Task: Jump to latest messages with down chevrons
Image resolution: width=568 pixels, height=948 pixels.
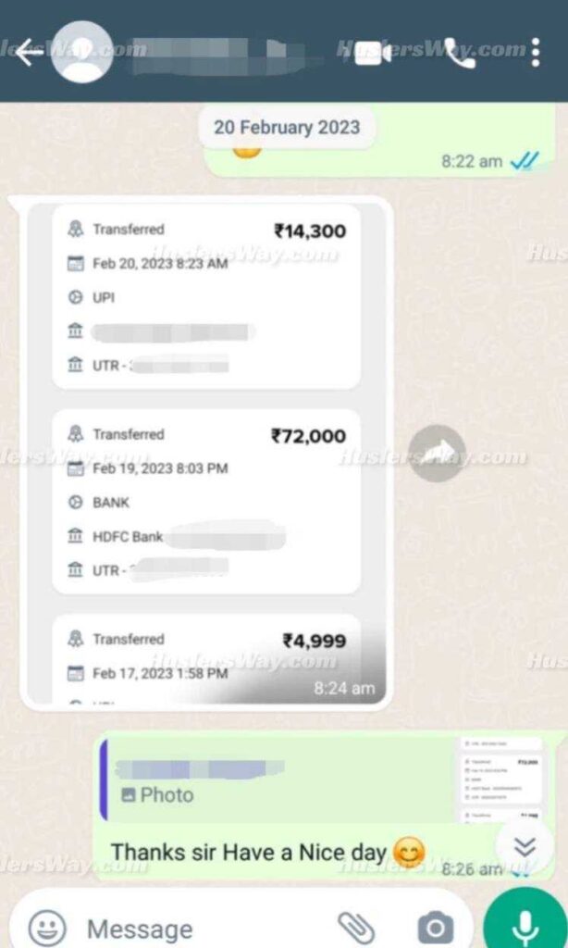Action: 525,847
